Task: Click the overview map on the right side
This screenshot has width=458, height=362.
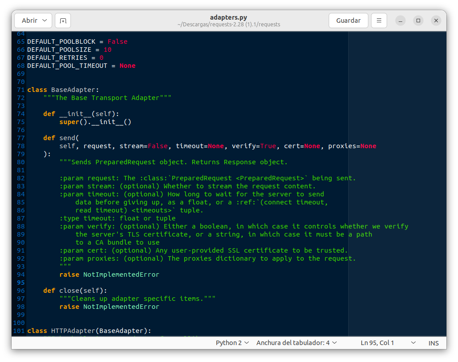Action: pos(397,179)
